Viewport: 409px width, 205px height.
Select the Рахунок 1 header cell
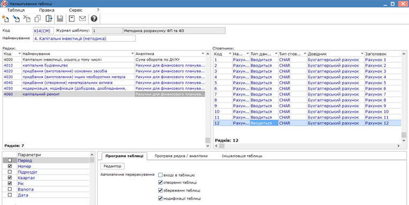tap(383, 60)
